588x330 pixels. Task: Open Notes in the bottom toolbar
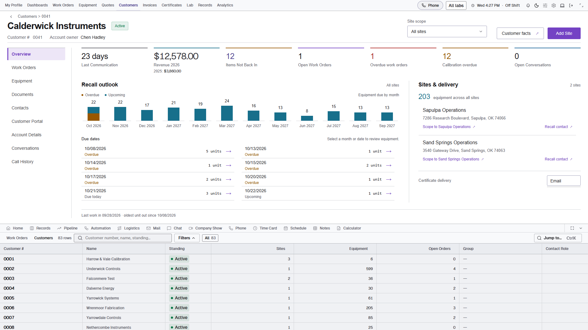tap(322, 228)
